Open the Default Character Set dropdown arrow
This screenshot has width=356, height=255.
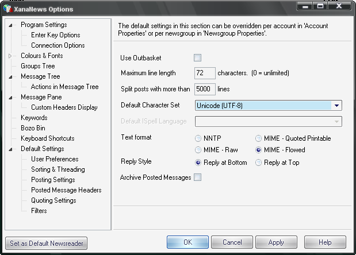point(336,106)
